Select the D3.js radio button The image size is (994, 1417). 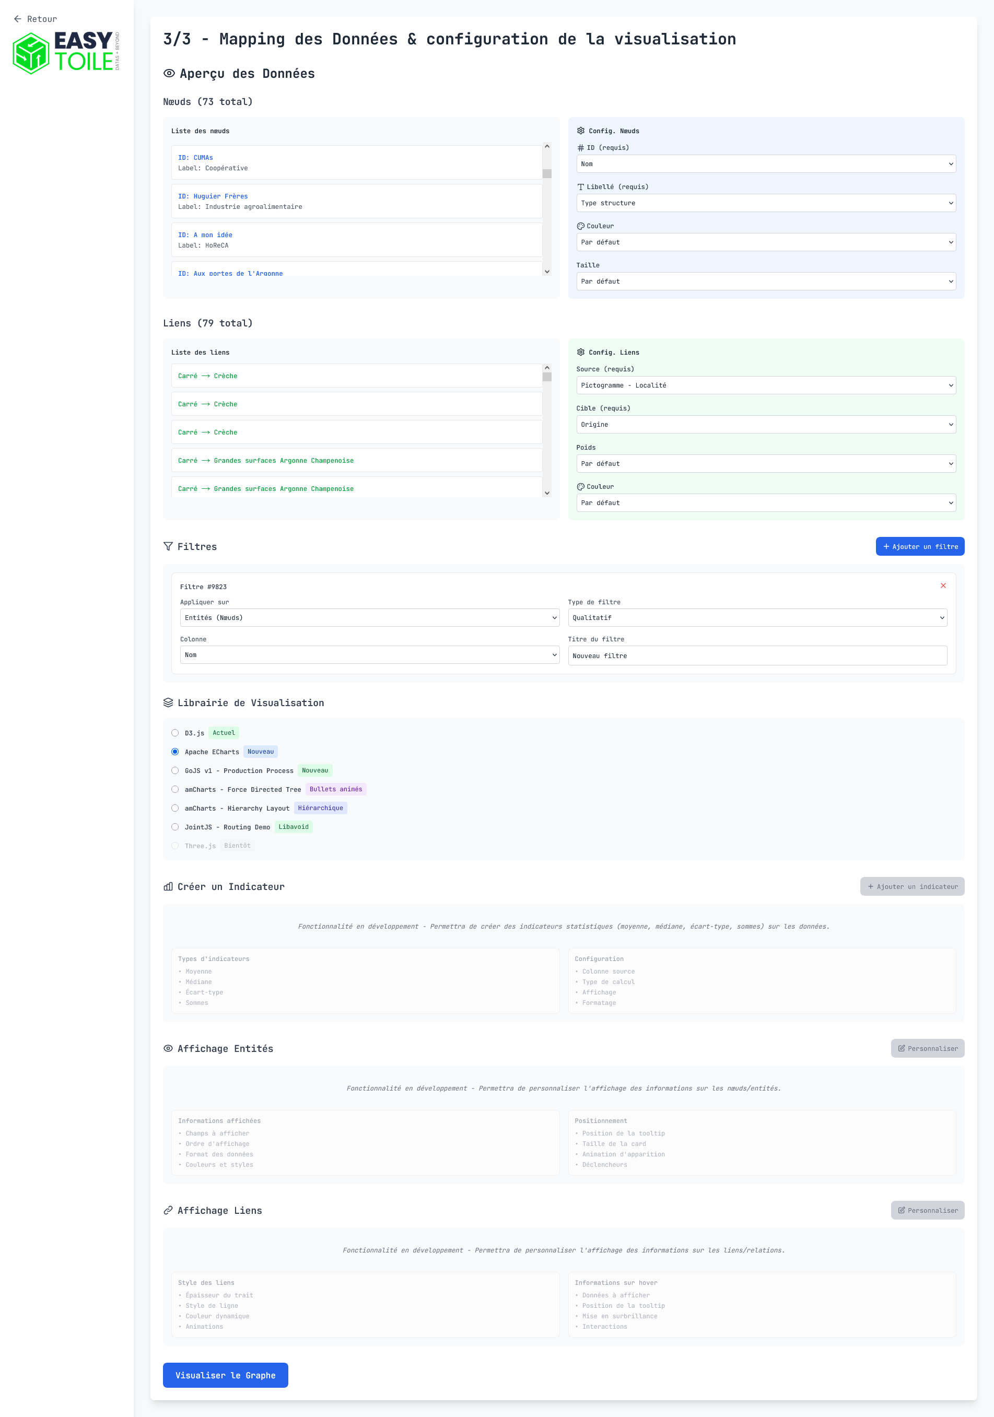pos(175,733)
